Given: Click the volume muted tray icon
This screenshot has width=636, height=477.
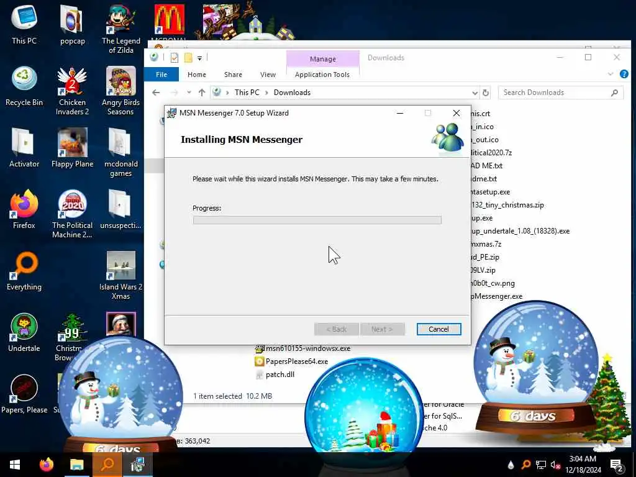Looking at the screenshot, I should pyautogui.click(x=556, y=465).
